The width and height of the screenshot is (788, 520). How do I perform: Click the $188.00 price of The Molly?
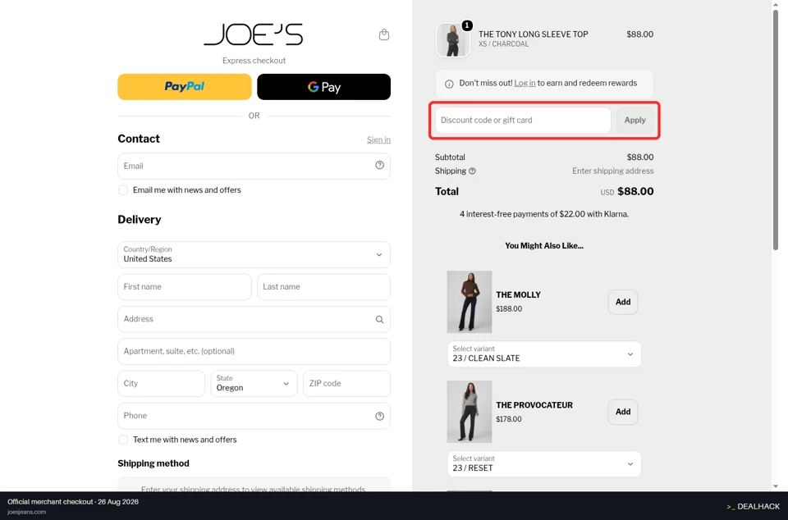pos(509,309)
